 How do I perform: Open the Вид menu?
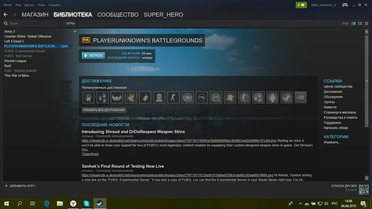point(18,5)
